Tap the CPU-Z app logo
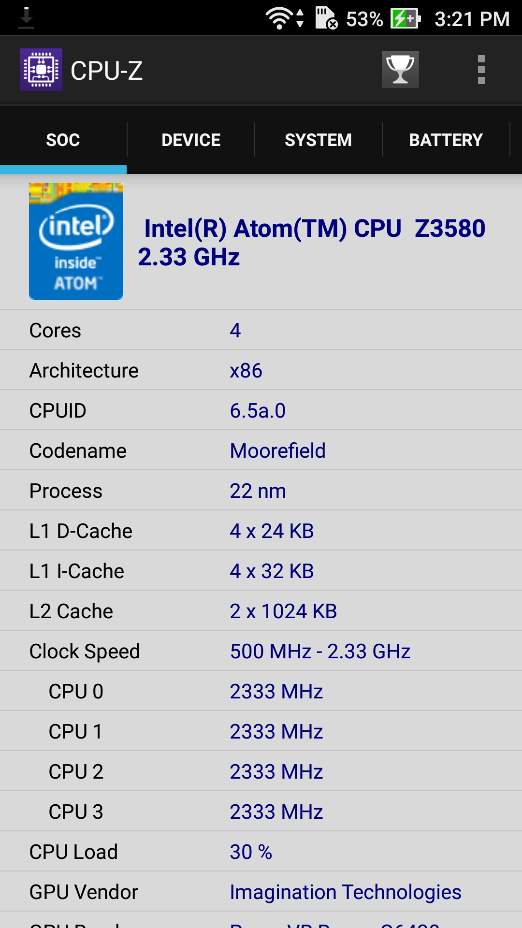Image resolution: width=522 pixels, height=928 pixels. click(x=41, y=70)
